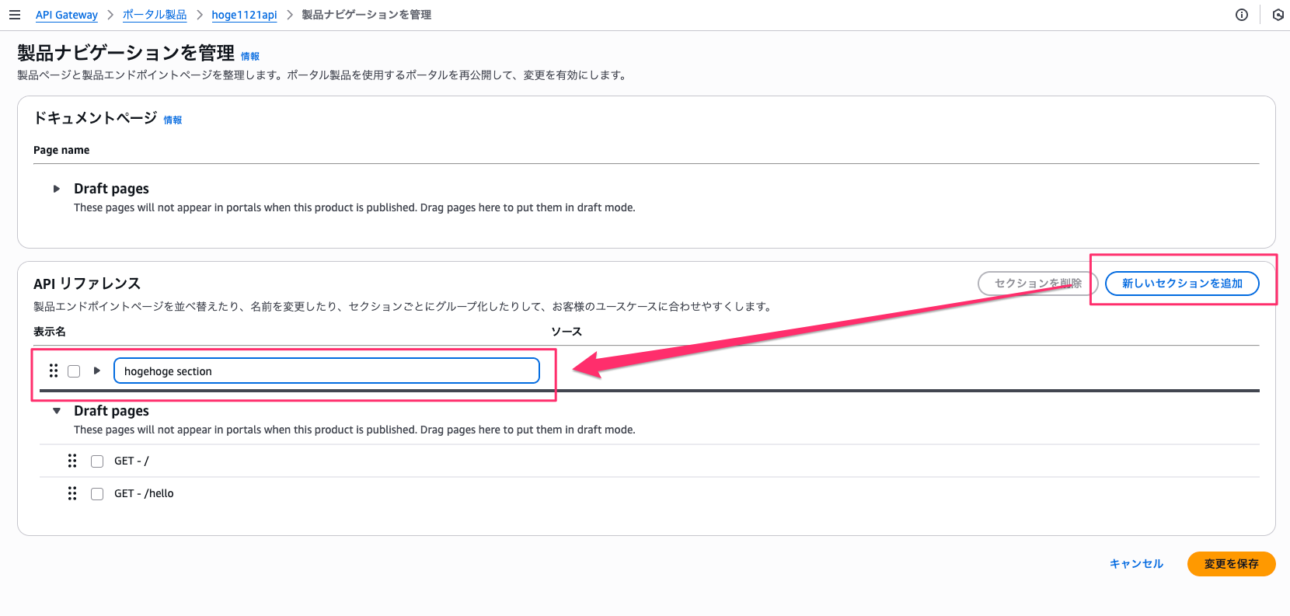
Task: Click the hogehoge section name field
Action: click(326, 371)
